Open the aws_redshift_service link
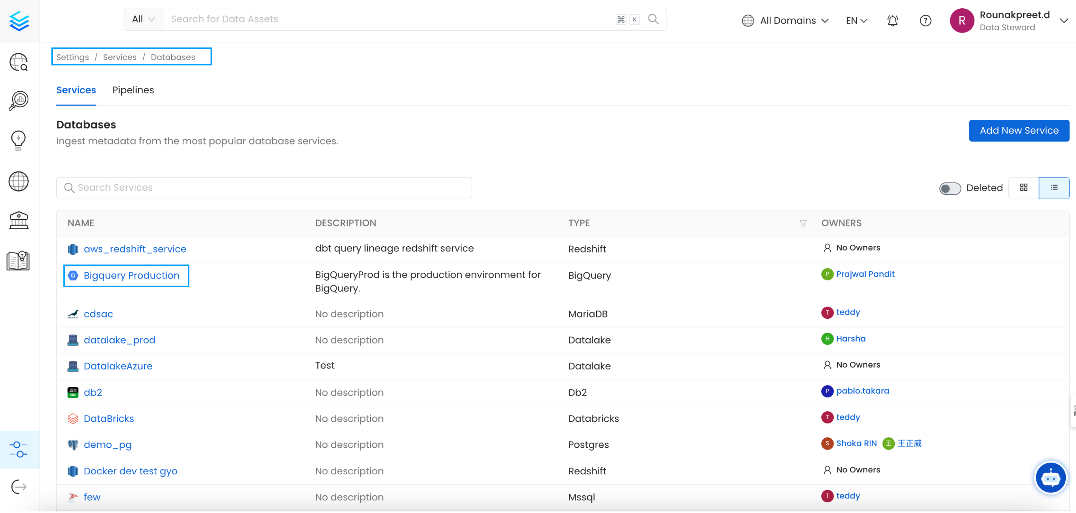This screenshot has height=513, width=1076. click(x=135, y=249)
